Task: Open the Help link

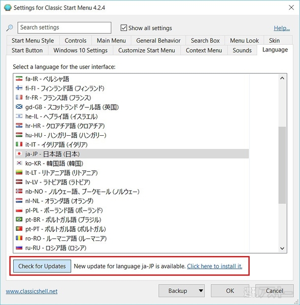Action: (x=282, y=28)
